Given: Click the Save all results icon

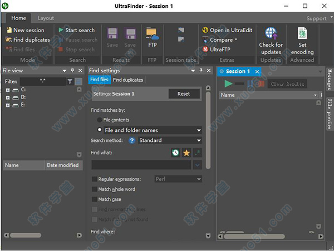Looking at the screenshot, I should click(130, 33).
